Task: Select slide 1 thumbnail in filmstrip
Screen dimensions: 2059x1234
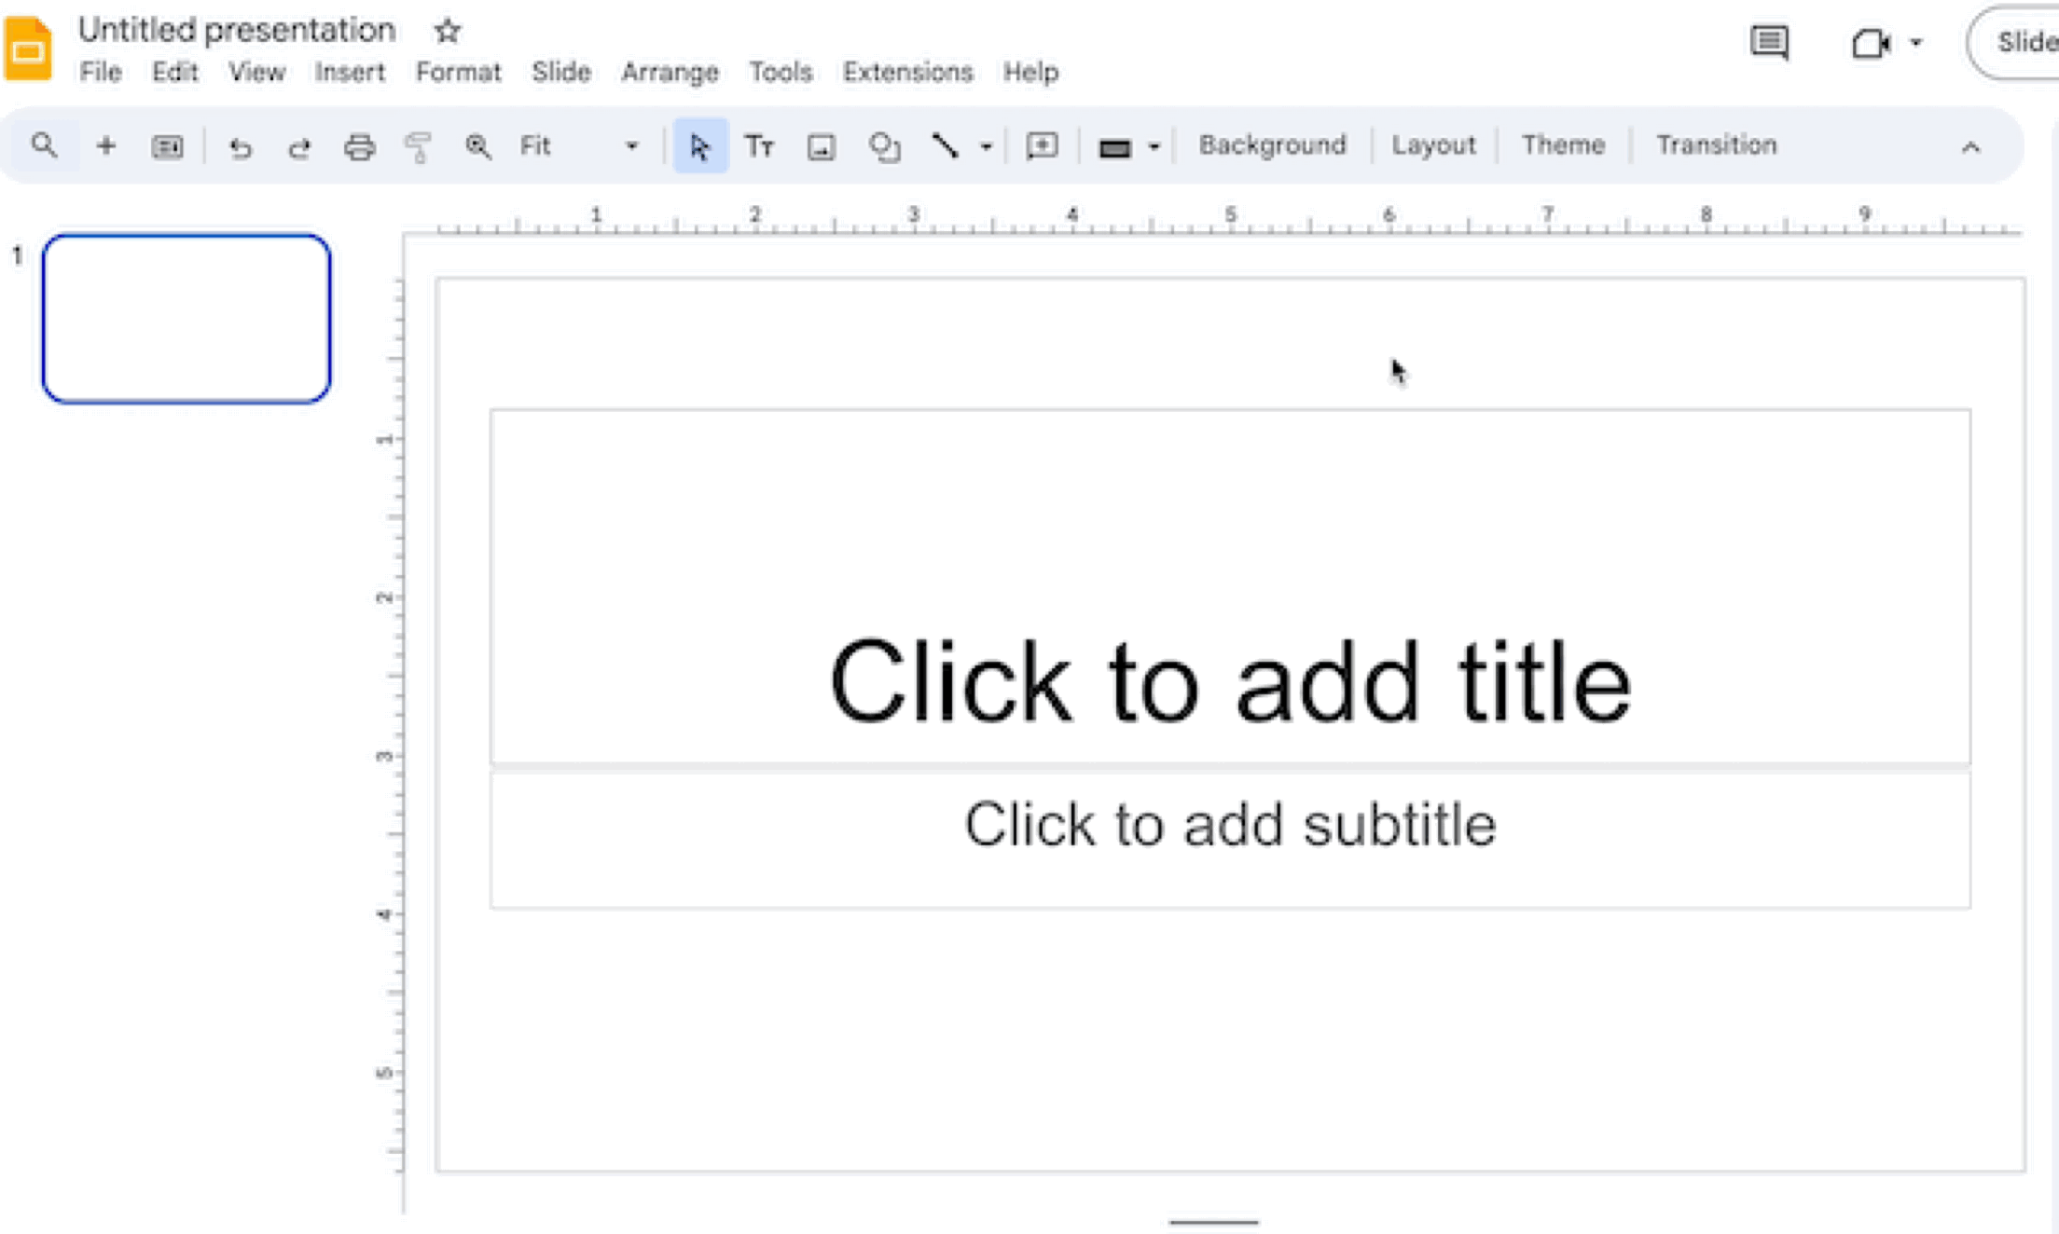Action: 187,319
